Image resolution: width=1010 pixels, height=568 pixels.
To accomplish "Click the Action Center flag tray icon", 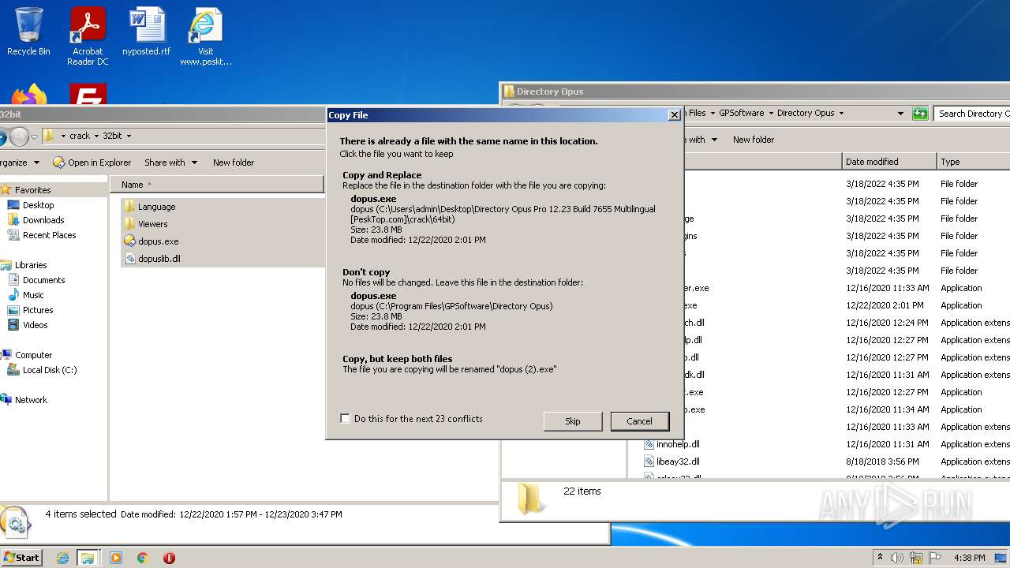I will pos(935,558).
